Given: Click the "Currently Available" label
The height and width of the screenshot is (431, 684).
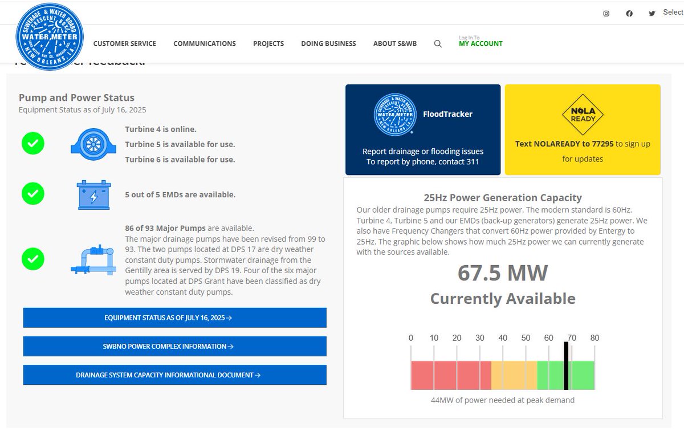Looking at the screenshot, I should (503, 299).
